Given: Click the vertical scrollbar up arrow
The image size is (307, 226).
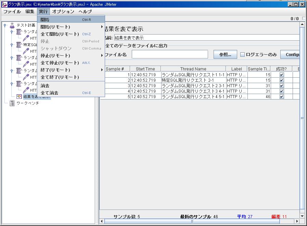Looking at the screenshot, I should pos(302,25).
